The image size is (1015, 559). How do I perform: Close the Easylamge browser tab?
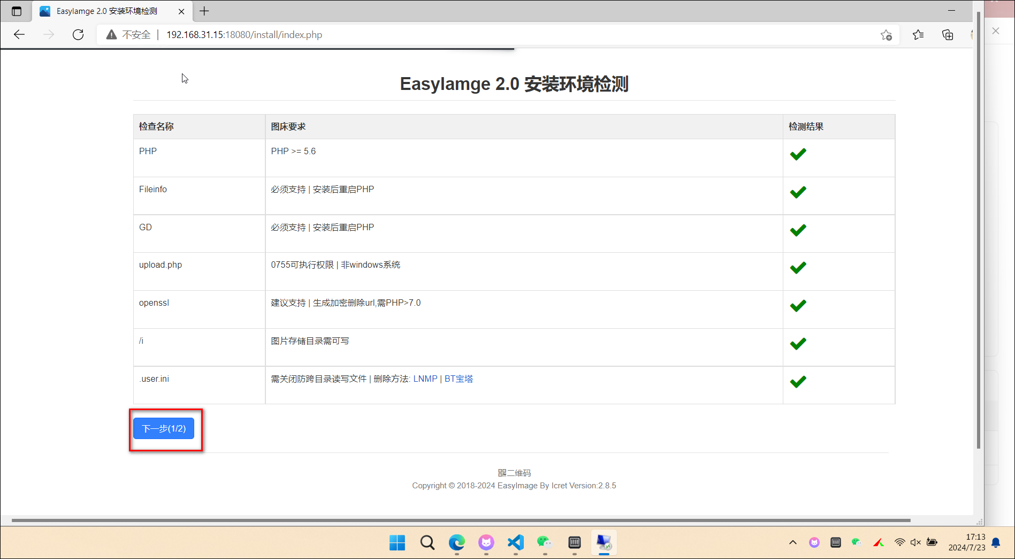181,11
